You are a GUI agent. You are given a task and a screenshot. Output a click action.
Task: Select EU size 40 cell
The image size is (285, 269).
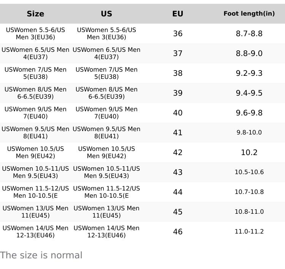[x=177, y=113]
